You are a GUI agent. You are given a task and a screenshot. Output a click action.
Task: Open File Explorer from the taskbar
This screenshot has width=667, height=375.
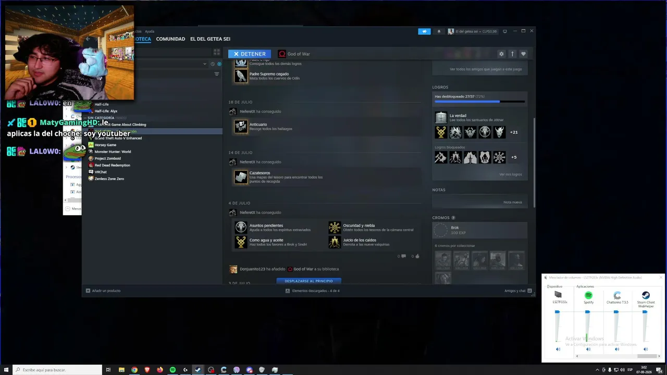coord(121,370)
